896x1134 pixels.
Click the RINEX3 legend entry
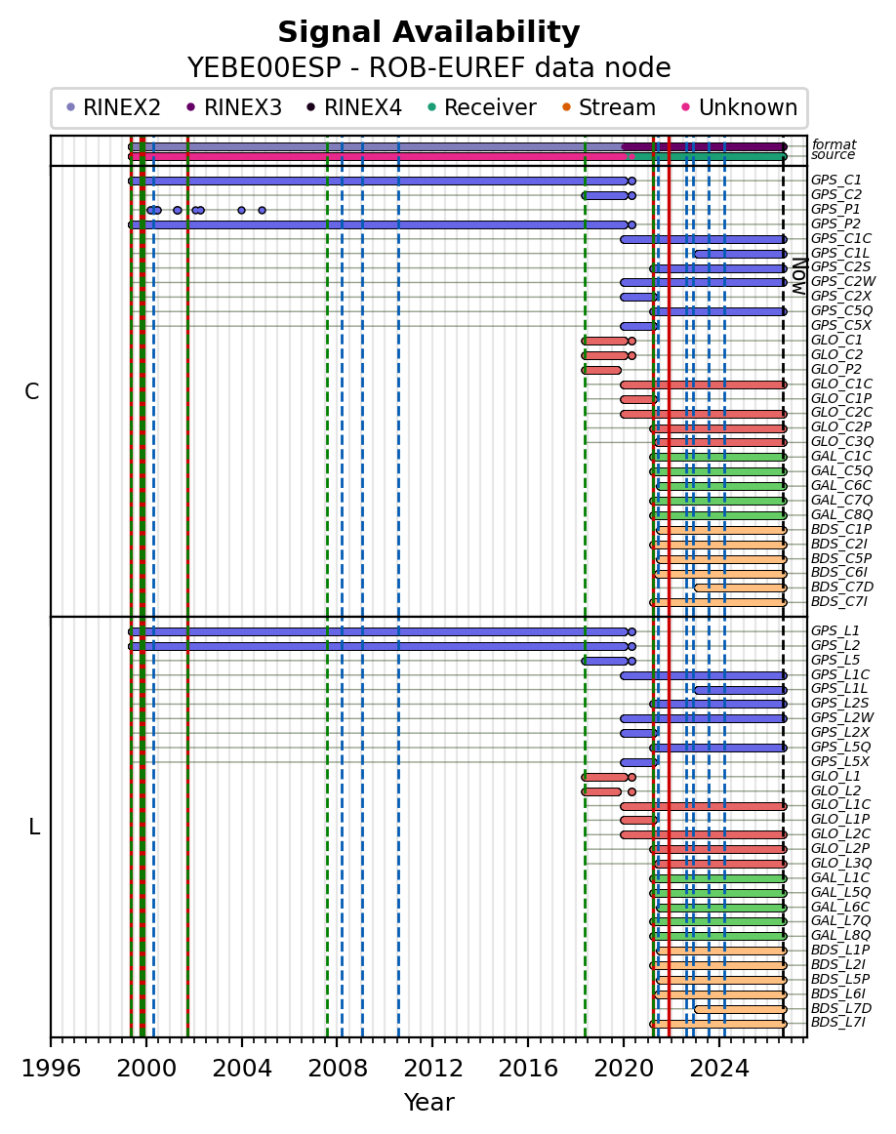234,107
